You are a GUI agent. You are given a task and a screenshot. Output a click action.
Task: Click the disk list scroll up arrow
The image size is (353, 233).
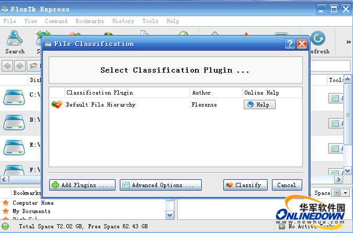click(347, 79)
